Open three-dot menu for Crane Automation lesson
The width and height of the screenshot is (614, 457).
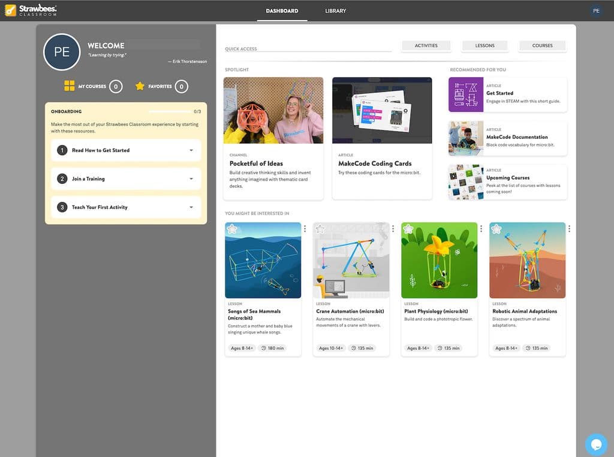point(393,229)
